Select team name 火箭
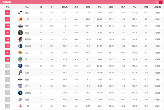 (x=27, y=106)
